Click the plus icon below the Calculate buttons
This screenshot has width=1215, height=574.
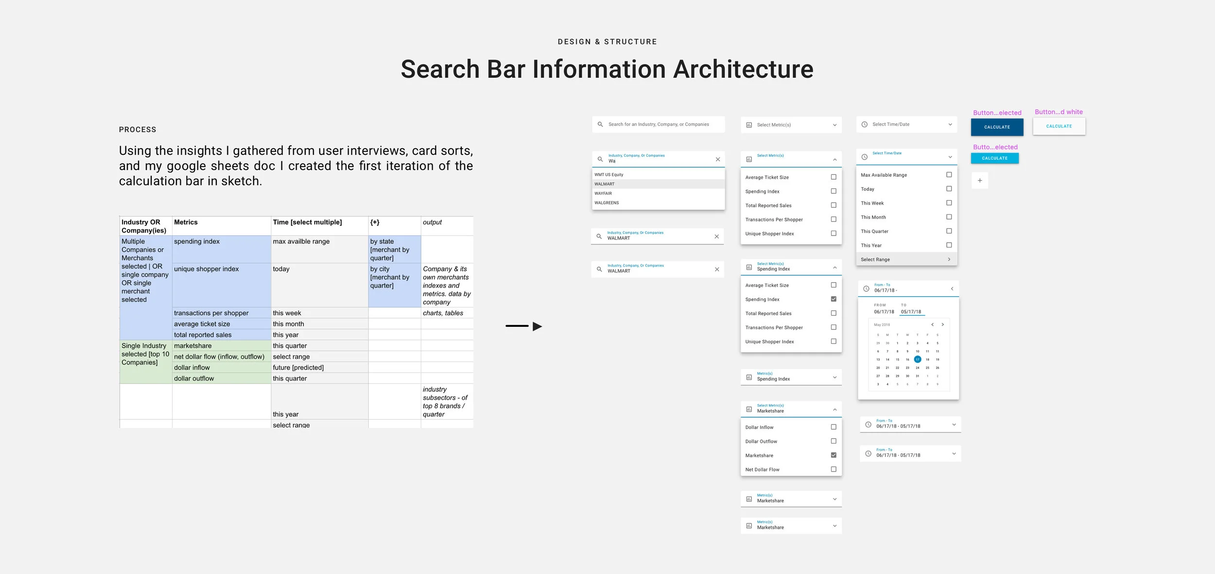pyautogui.click(x=980, y=181)
